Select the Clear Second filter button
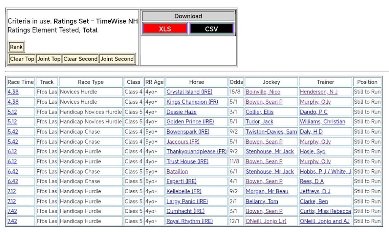The height and width of the screenshot is (232, 389). [x=80, y=59]
